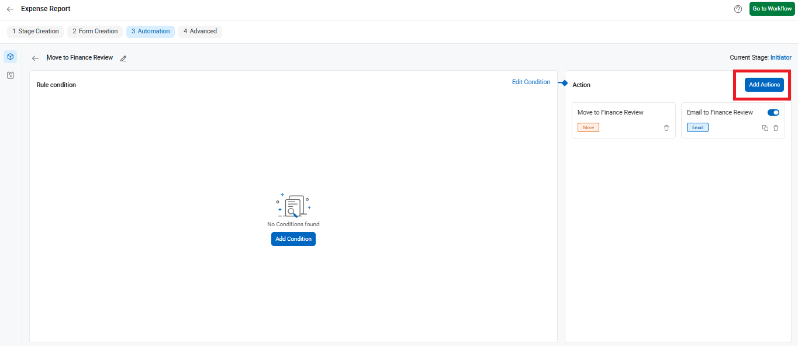Viewport: 798px width, 346px height.
Task: Click the back arrow beside Expense Report
Action: point(10,9)
